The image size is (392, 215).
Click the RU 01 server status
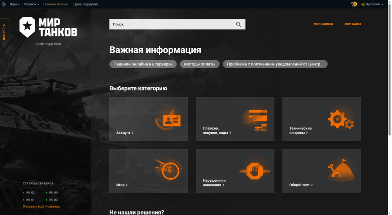[x=29, y=200]
